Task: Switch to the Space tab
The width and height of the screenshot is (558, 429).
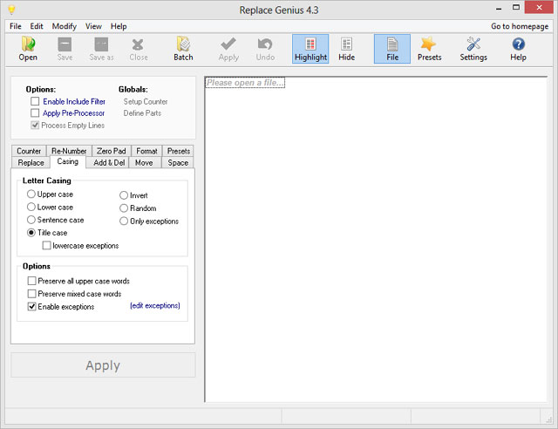Action: coord(178,163)
